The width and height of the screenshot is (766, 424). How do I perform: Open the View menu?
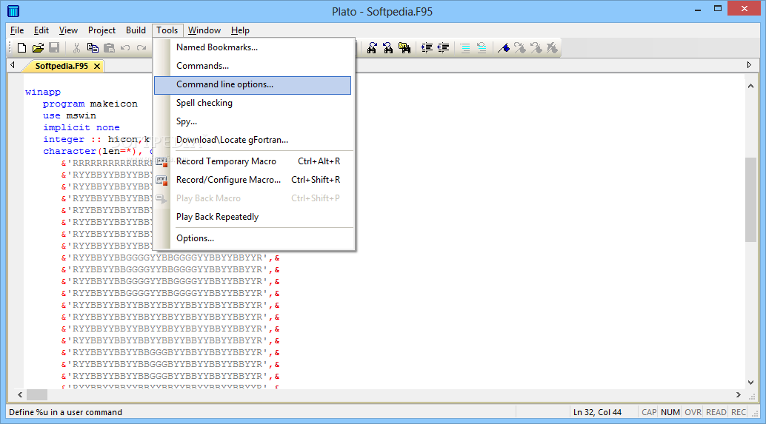click(x=68, y=30)
